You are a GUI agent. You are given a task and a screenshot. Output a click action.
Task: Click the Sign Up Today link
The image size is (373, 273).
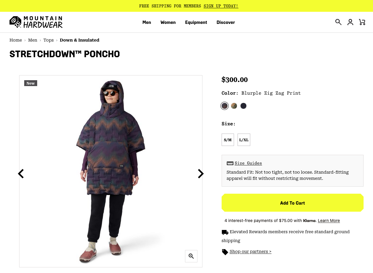pos(221,6)
